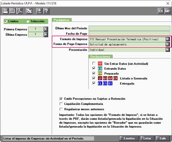
Task: Click the Listar button
Action: [x=147, y=138]
